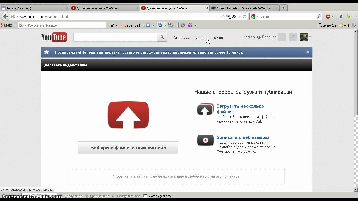Open Загрузить несколько файлов link
Image resolution: width=358 pixels, height=201 pixels.
point(240,109)
